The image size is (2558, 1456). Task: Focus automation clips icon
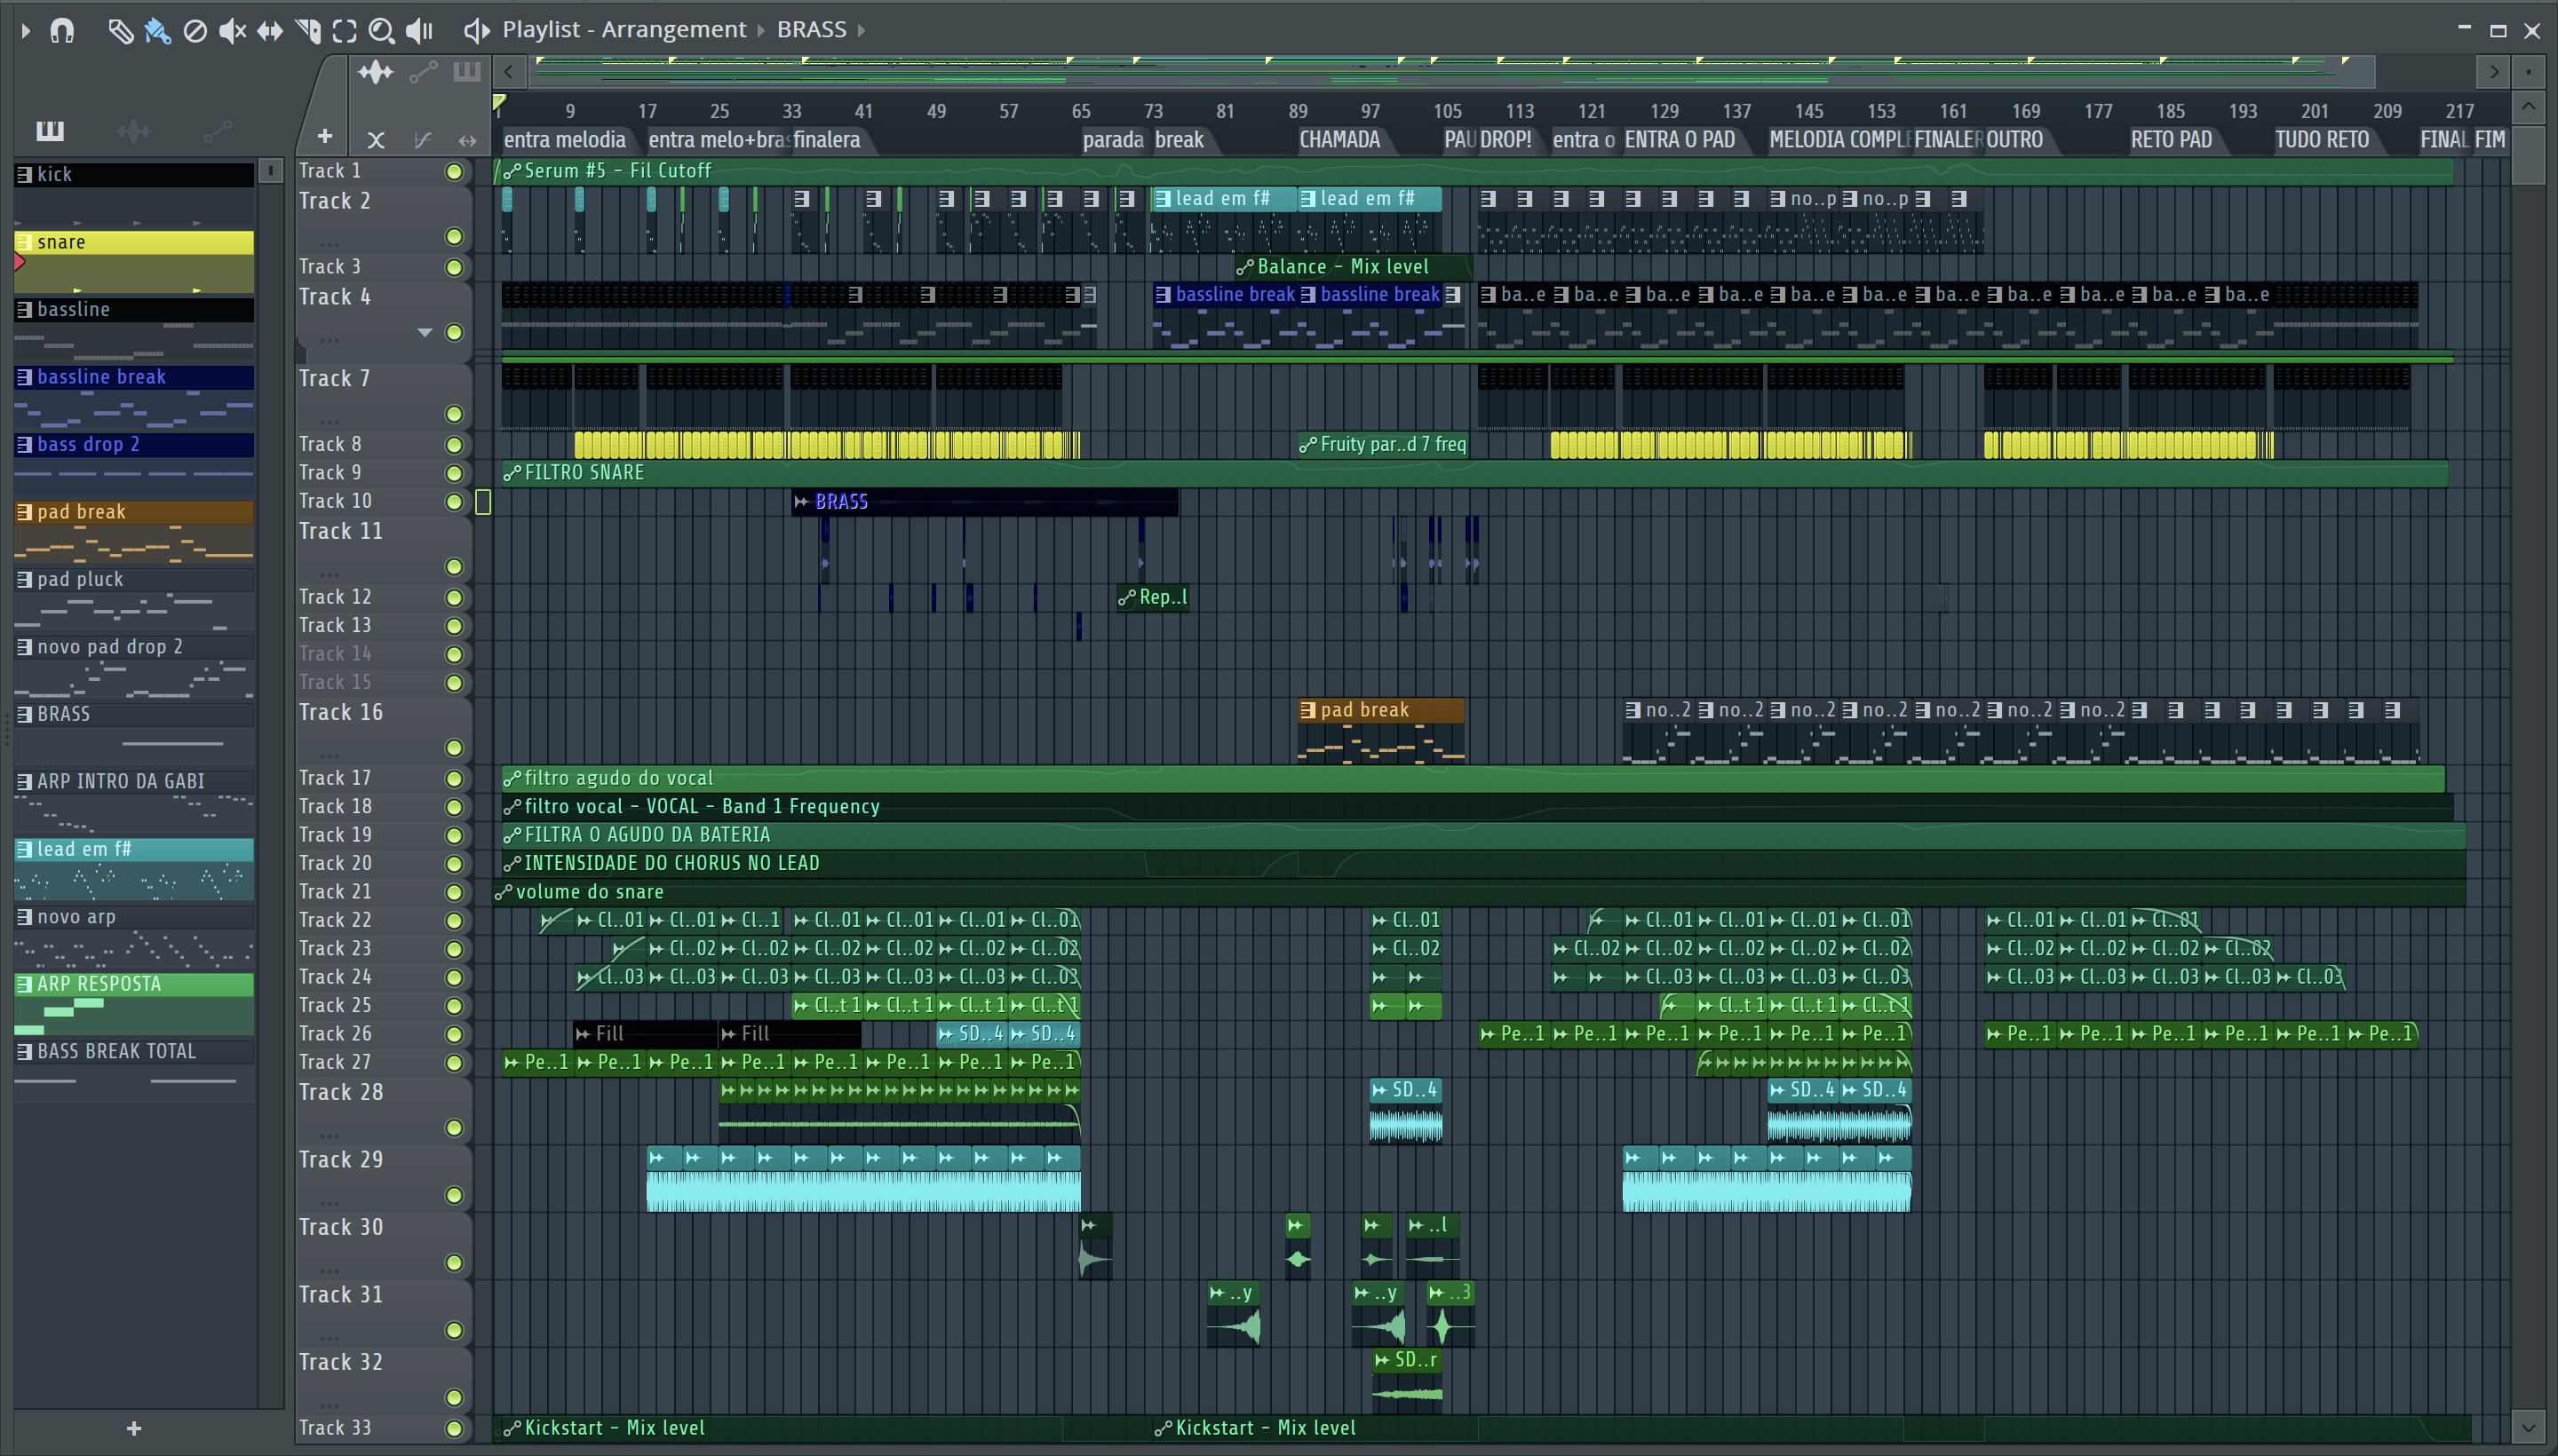point(423,72)
